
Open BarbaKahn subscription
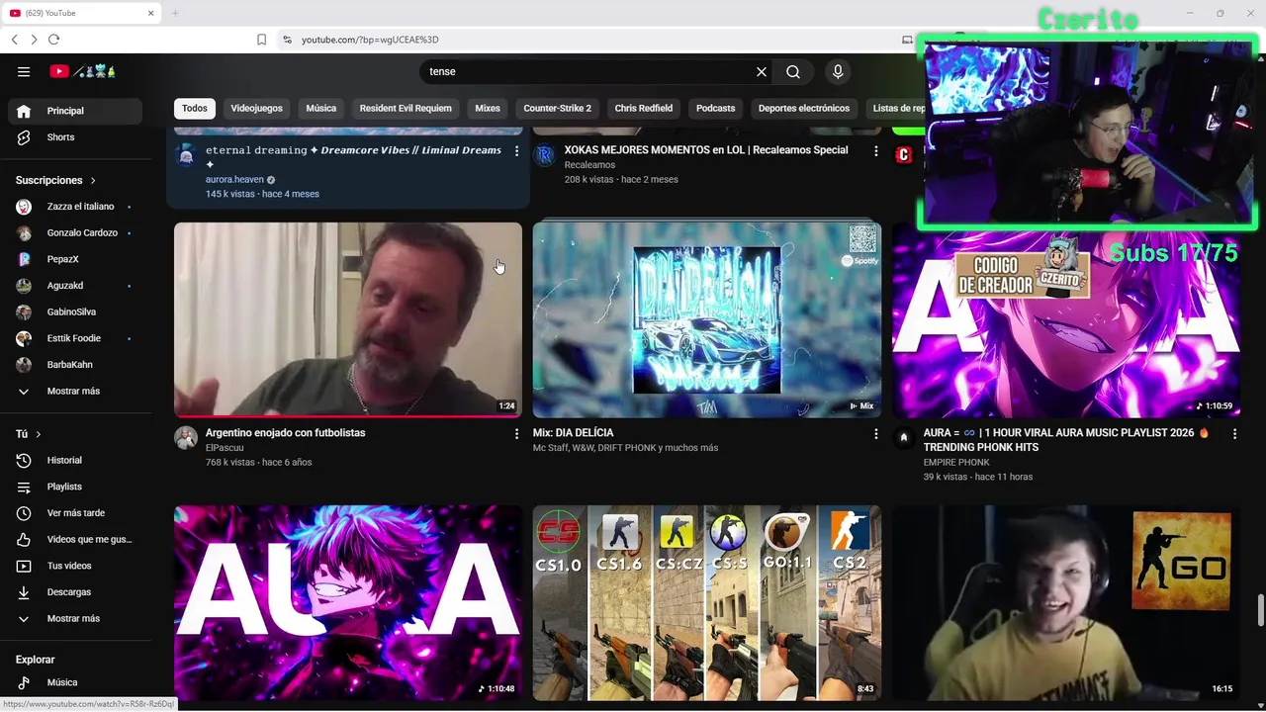coord(75,365)
